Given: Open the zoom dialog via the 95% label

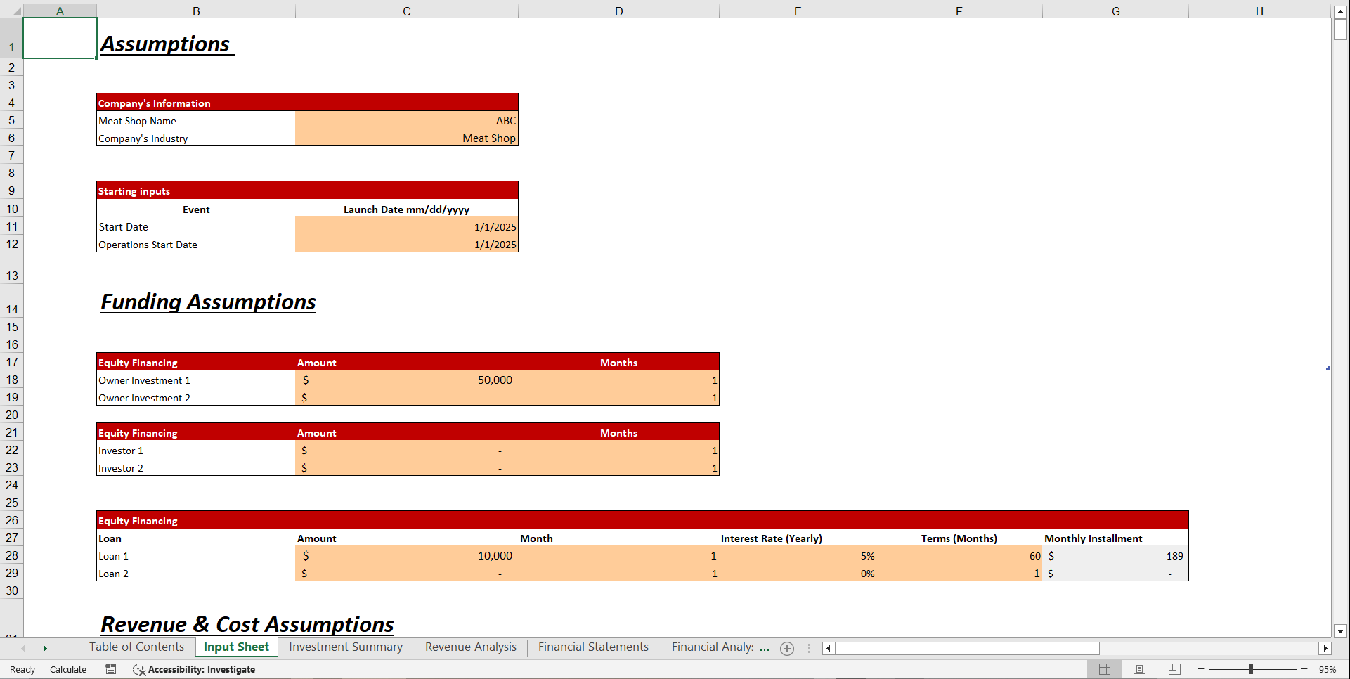Looking at the screenshot, I should coord(1327,669).
